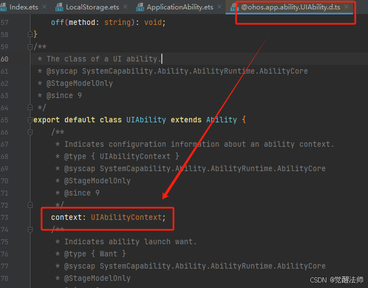368x288 pixels.
Task: Click '@type { Want }' comment text
Action: (x=95, y=254)
